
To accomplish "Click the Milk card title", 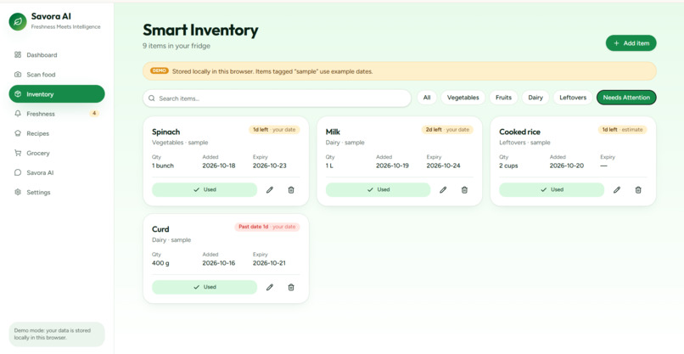I will tap(333, 132).
